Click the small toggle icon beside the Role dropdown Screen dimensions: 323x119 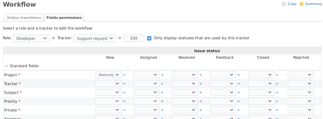click(x=53, y=38)
